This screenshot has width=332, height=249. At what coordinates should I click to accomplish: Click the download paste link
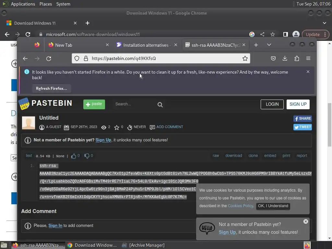click(233, 156)
